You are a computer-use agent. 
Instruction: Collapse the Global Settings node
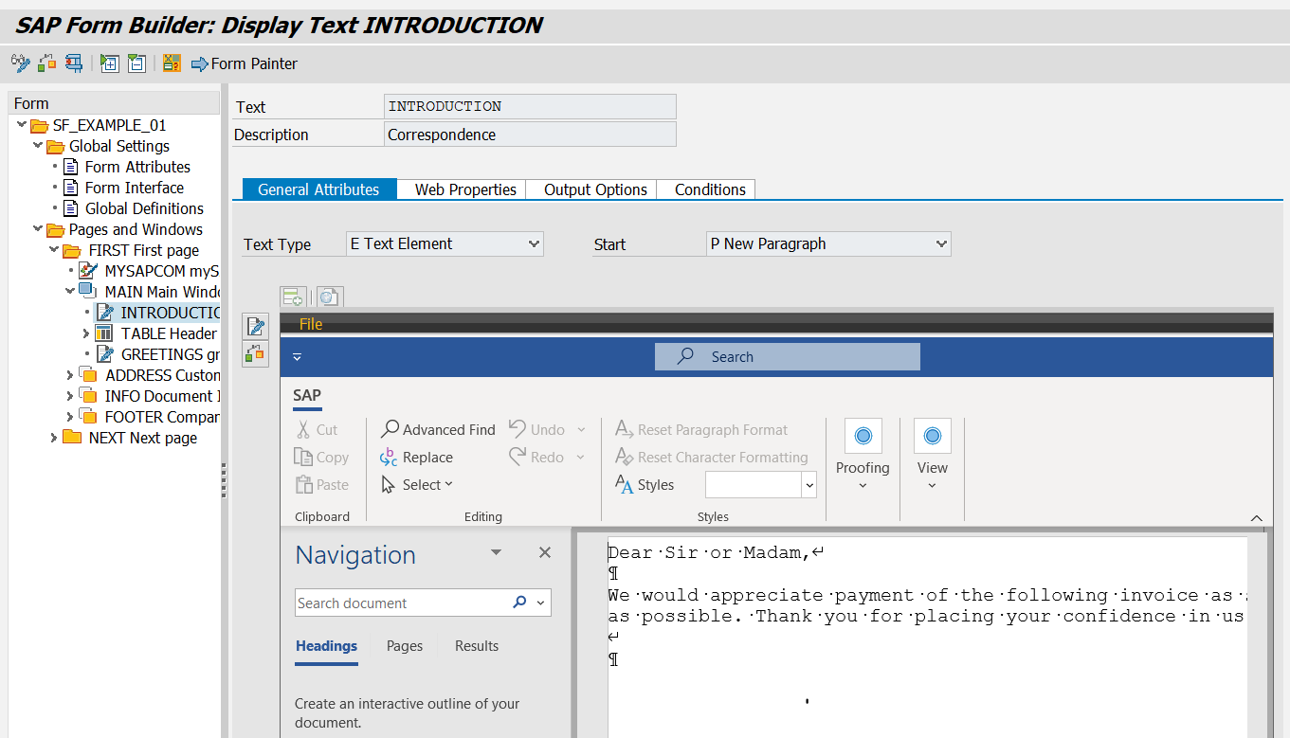[x=38, y=146]
